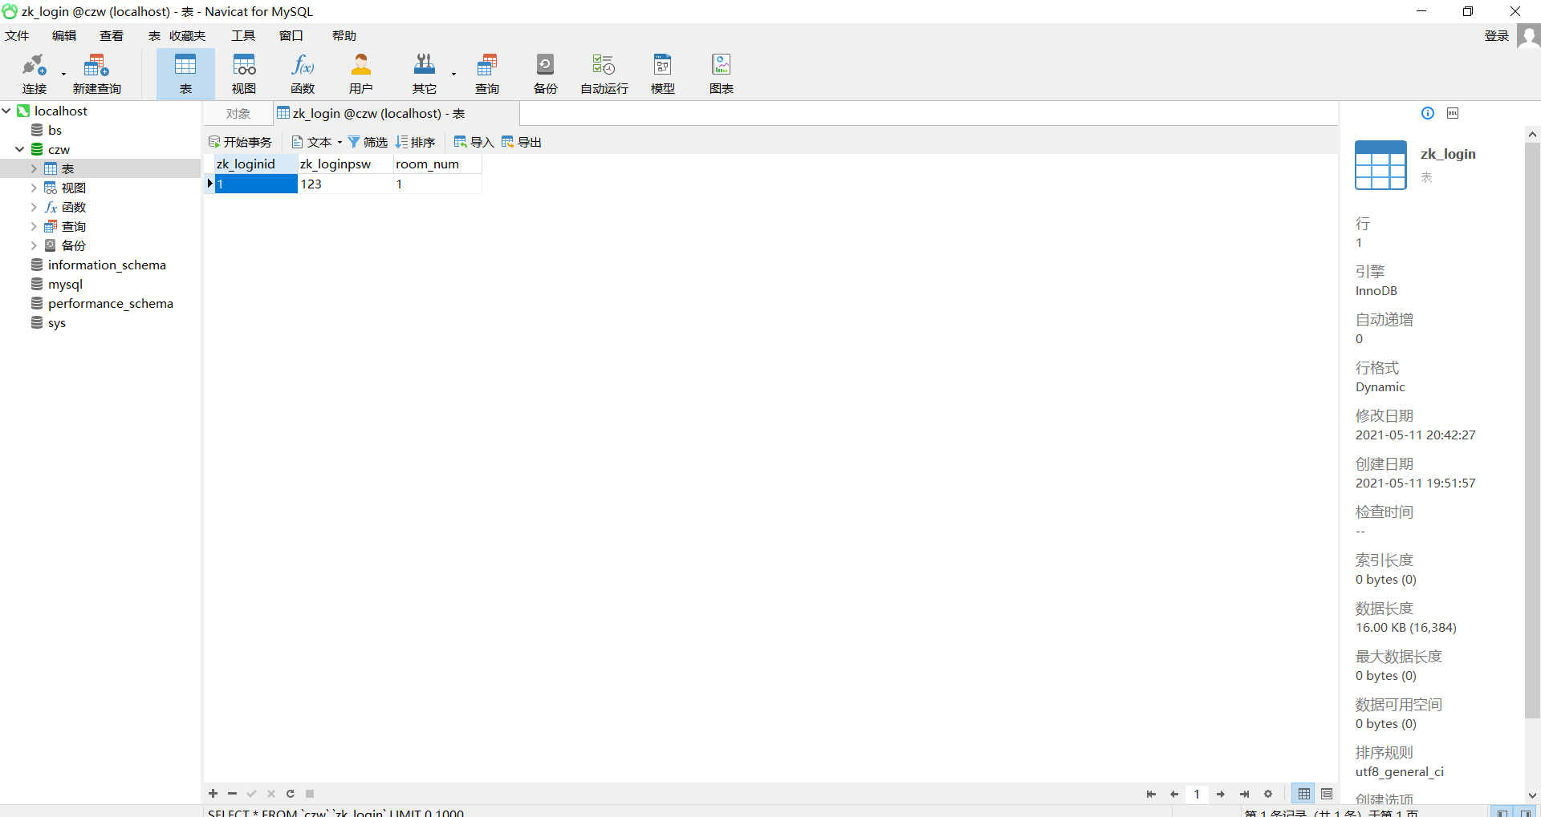Open the pagination settings gear icon
This screenshot has height=817, width=1541.
tap(1268, 794)
